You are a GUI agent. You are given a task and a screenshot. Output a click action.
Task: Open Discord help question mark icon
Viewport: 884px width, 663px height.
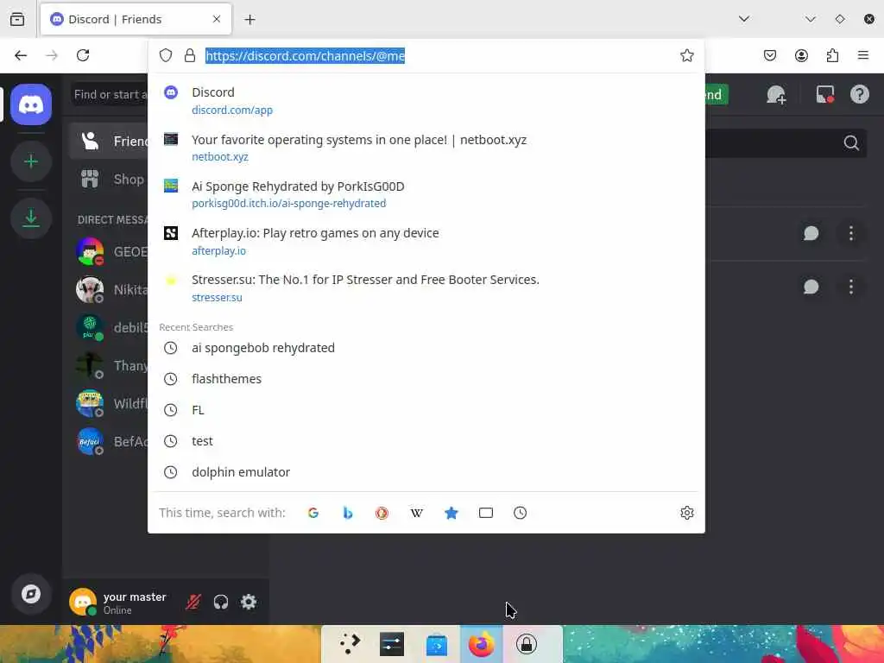click(x=859, y=95)
